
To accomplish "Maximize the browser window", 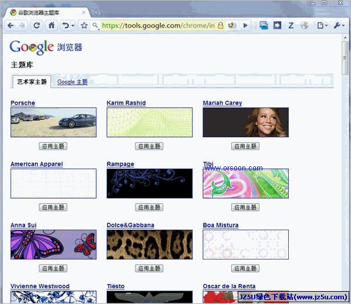I will pyautogui.click(x=324, y=3).
